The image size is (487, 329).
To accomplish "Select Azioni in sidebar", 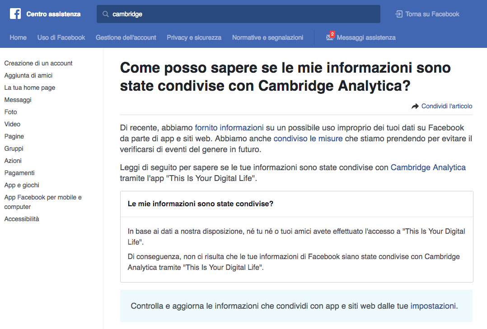I will [13, 161].
